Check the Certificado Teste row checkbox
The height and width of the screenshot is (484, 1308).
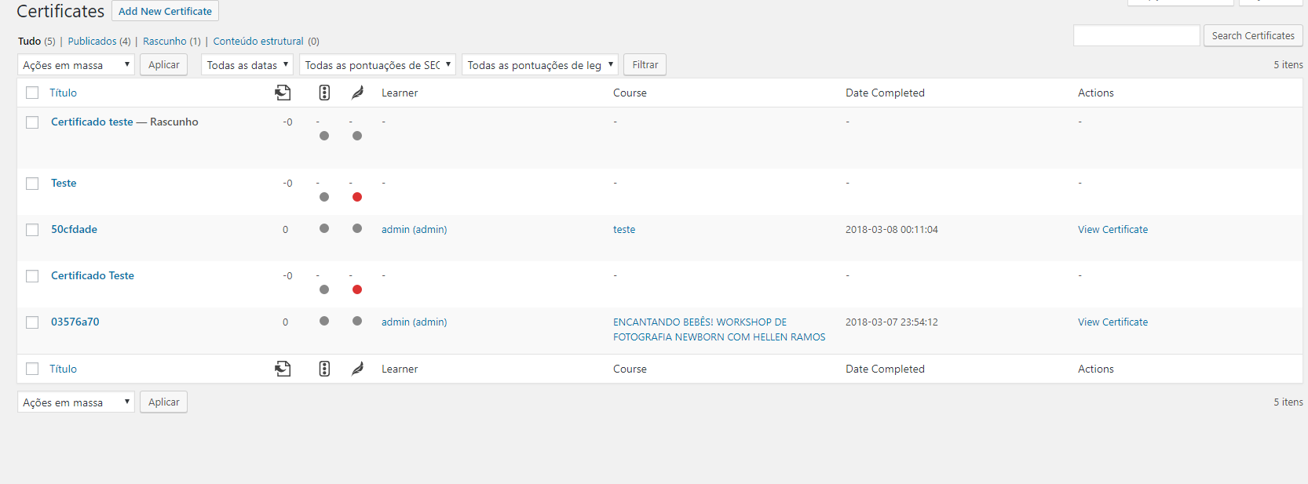(x=32, y=276)
